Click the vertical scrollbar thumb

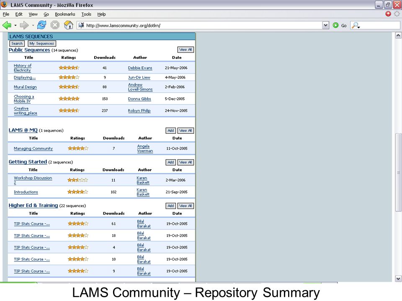click(x=398, y=172)
